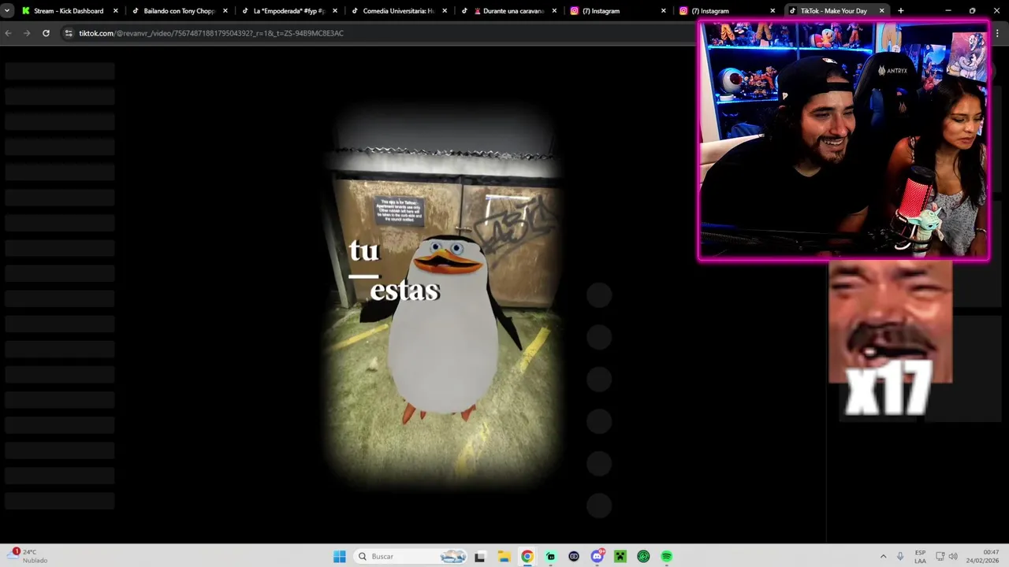Open Discord from the taskbar
Screen dimensions: 1009x567
coord(597,557)
